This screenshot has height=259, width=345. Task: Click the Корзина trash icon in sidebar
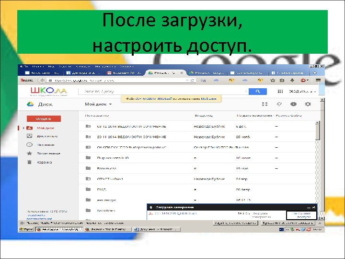click(x=29, y=162)
